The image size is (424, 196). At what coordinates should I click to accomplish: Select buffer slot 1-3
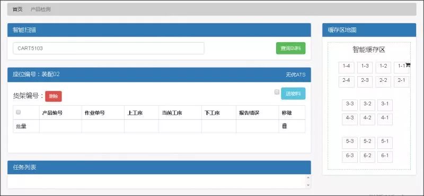tap(365, 68)
